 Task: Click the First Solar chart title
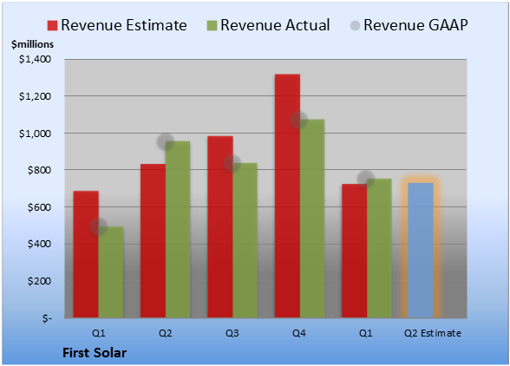[95, 353]
